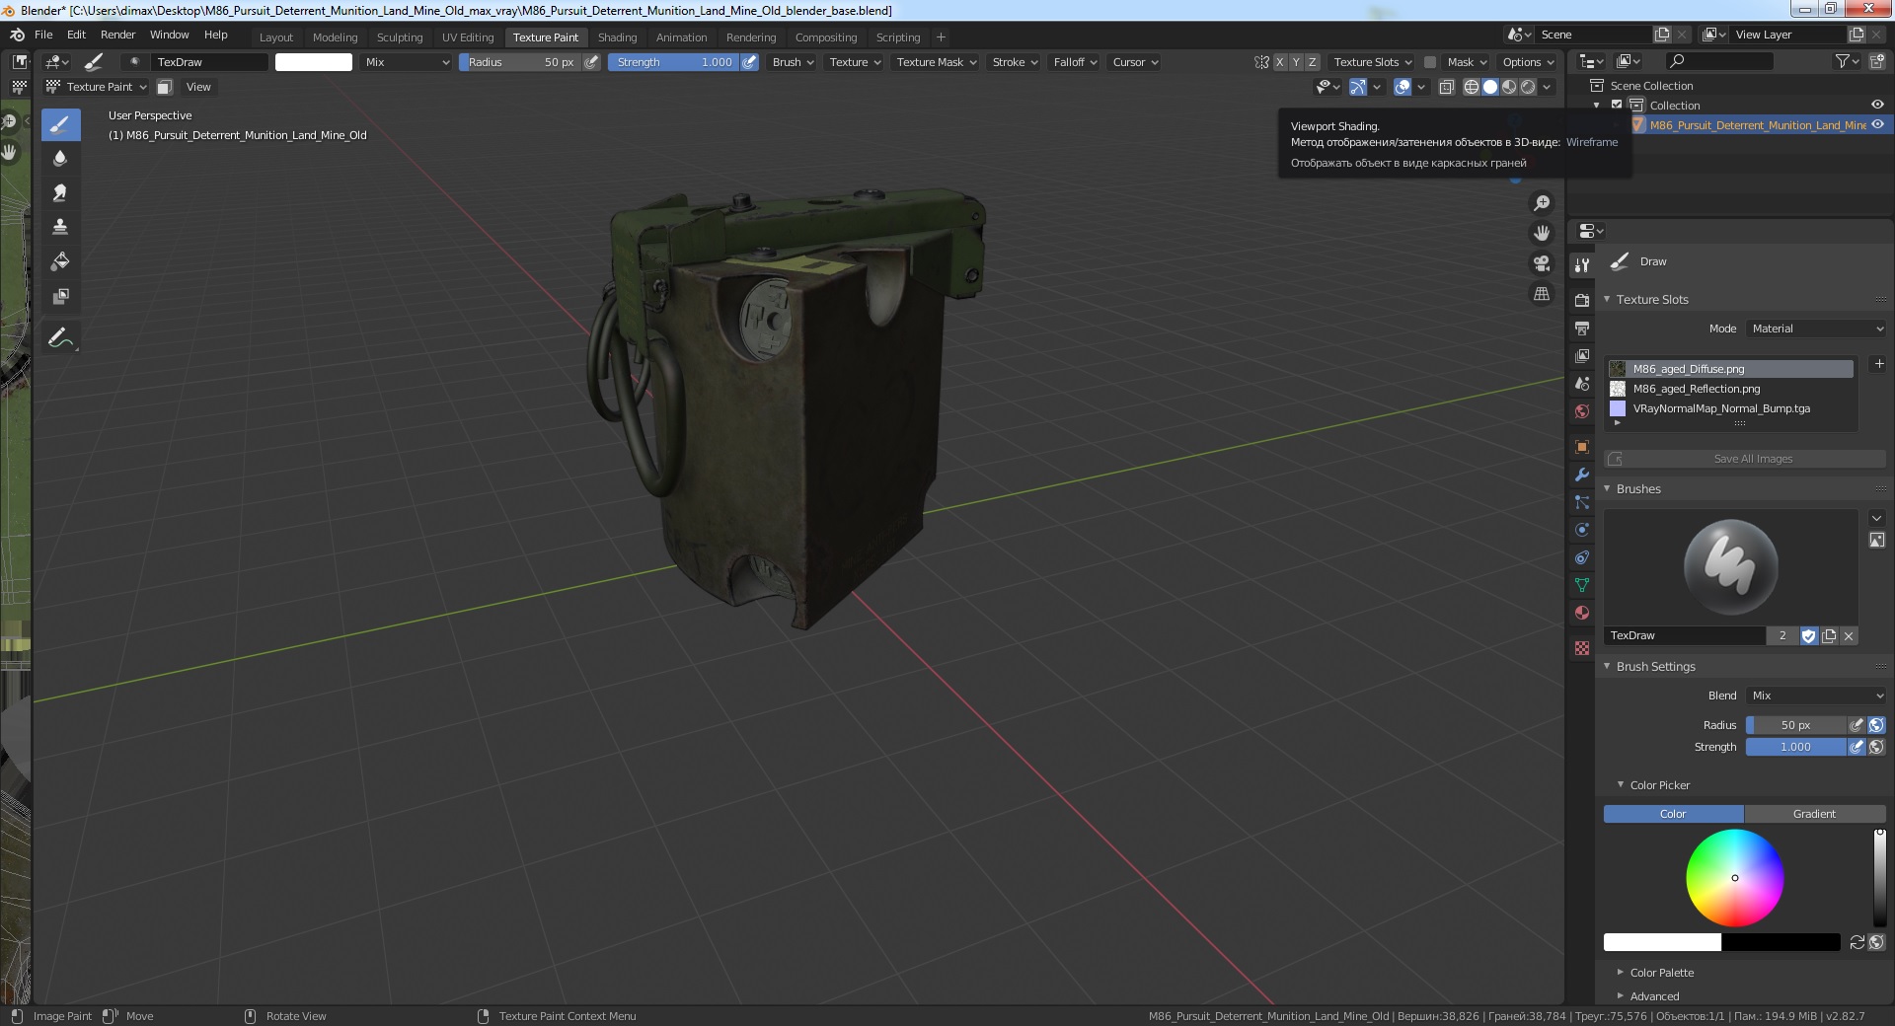This screenshot has width=1895, height=1026.
Task: Expand the Advanced panel
Action: pyautogui.click(x=1654, y=996)
